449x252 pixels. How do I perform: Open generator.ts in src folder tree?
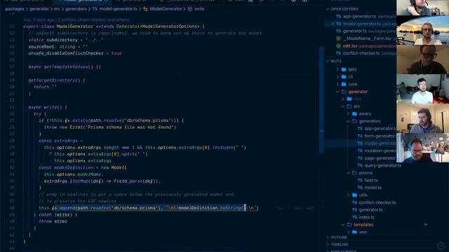pos(371,210)
